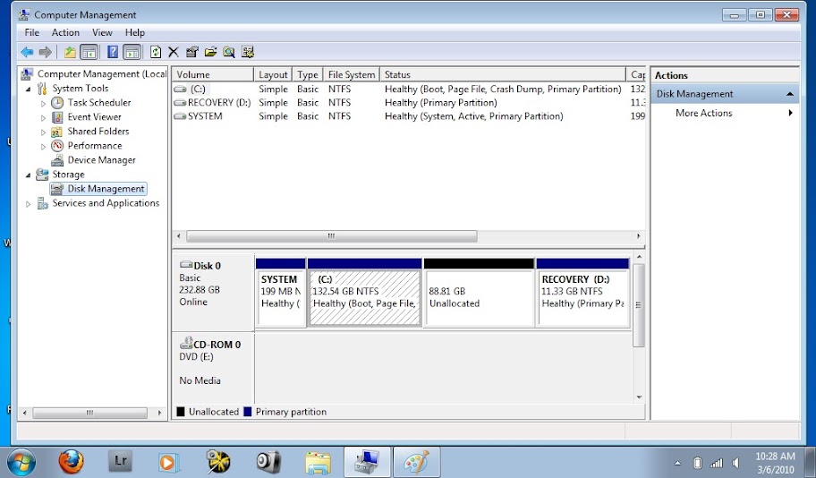The height and width of the screenshot is (478, 816).
Task: Click the Refresh toolbar icon
Action: [x=156, y=52]
